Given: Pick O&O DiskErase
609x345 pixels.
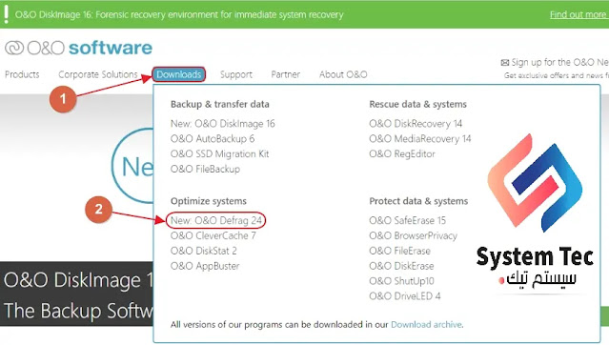Looking at the screenshot, I should (401, 266).
